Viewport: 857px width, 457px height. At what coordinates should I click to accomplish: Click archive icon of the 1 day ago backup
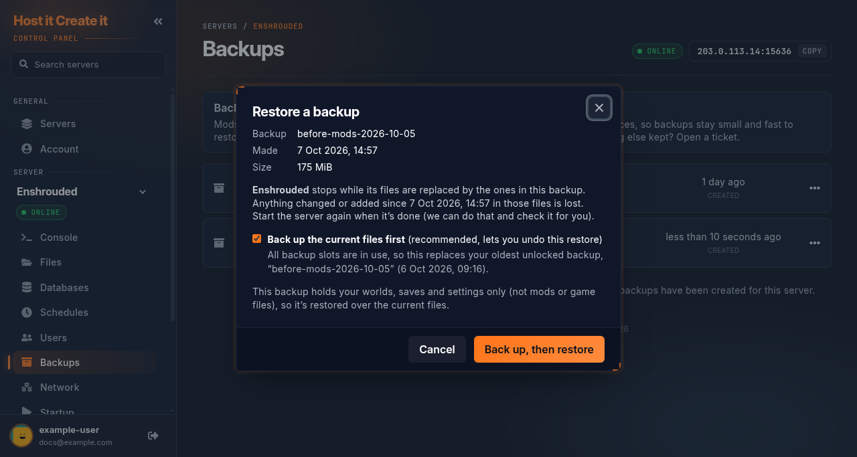point(219,188)
